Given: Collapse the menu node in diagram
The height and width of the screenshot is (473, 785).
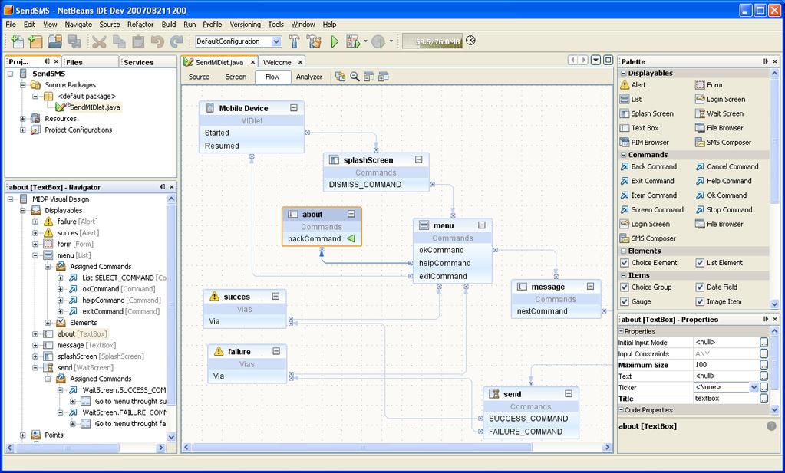Looking at the screenshot, I should coord(482,225).
